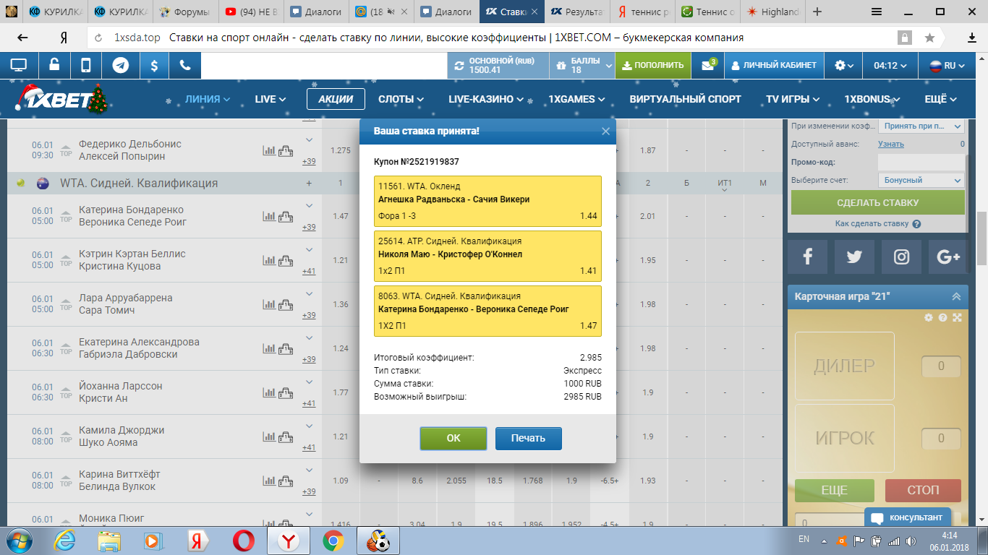Click the ПОПОЛНИТЬ deposit button
This screenshot has height=555, width=988.
point(652,65)
